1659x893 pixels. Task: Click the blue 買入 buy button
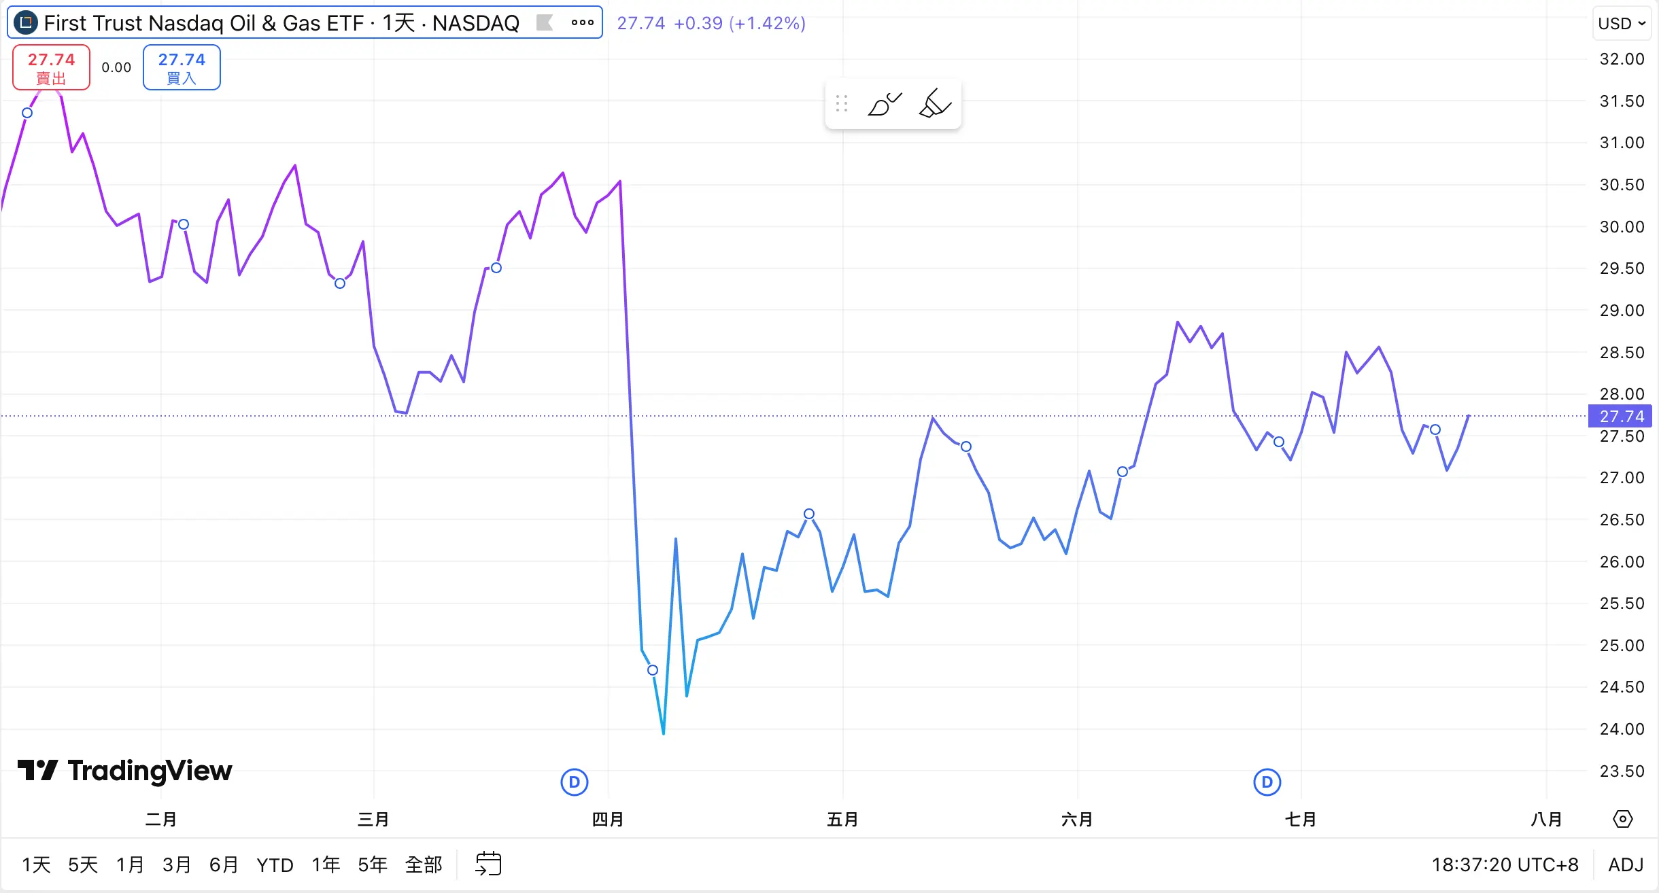click(182, 67)
